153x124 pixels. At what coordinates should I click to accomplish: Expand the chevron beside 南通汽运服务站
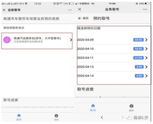[x=71, y=40]
